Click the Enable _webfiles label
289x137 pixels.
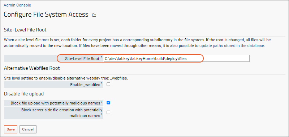coord(85,85)
